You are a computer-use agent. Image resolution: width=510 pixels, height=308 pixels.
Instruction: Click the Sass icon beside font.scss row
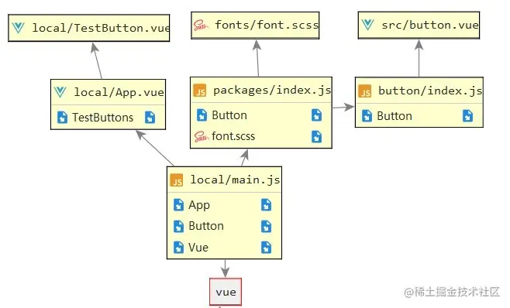click(x=202, y=136)
